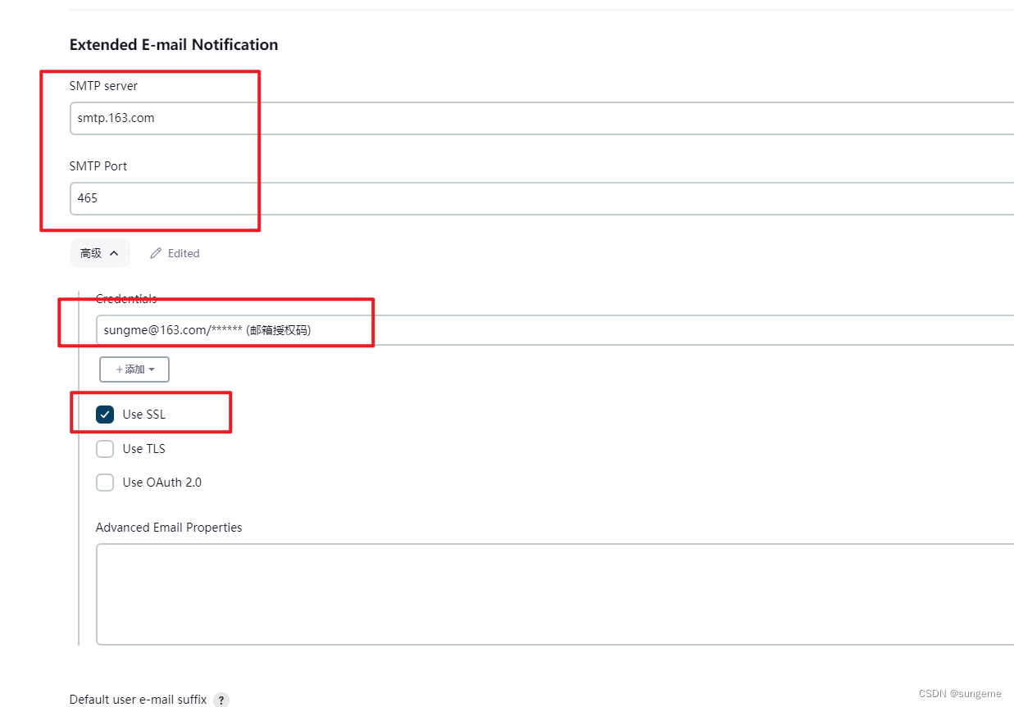
Task: Collapse the 高级 advanced options section
Action: 99,252
